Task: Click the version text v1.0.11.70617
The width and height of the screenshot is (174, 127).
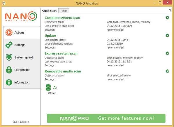Action: click(21, 122)
